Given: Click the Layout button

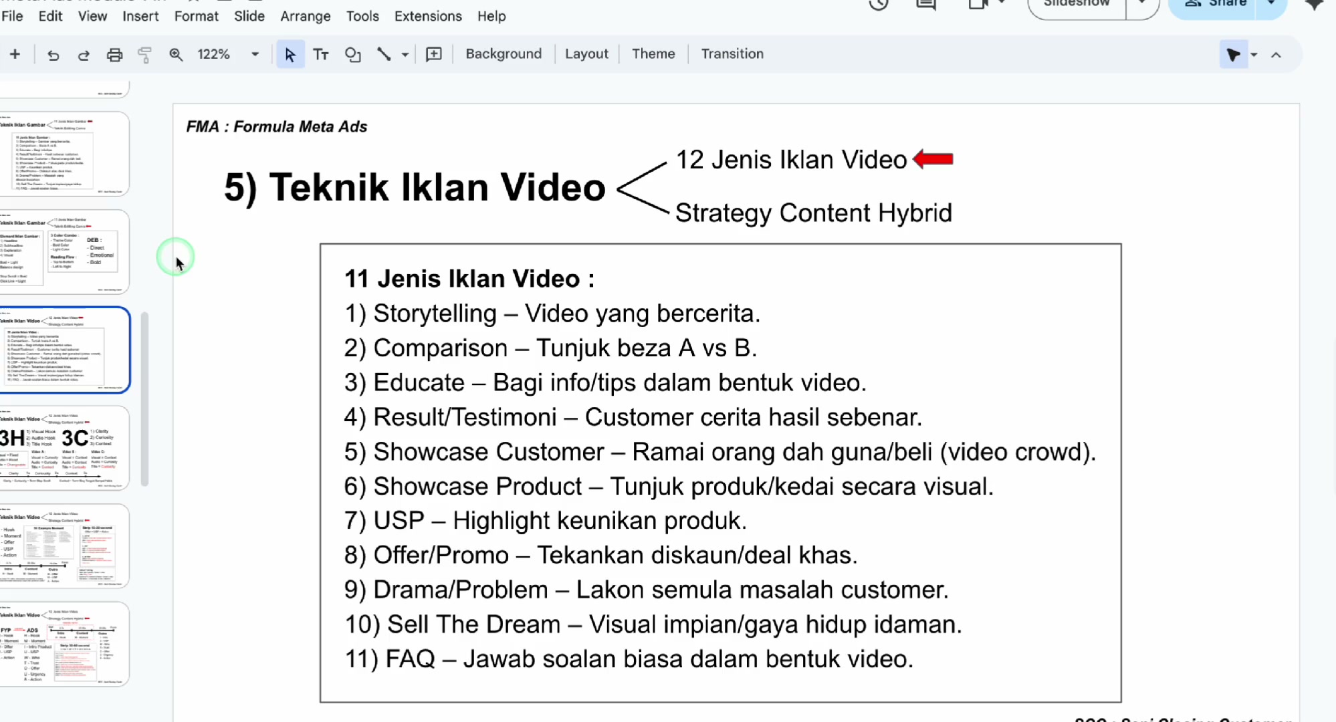Looking at the screenshot, I should pyautogui.click(x=586, y=54).
